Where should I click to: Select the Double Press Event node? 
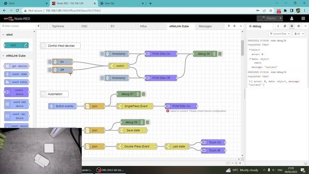click(x=137, y=146)
